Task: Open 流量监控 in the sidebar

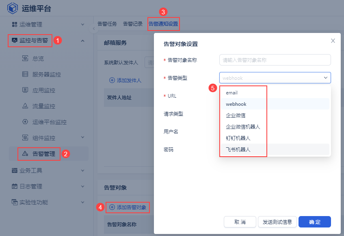Action: coord(43,106)
